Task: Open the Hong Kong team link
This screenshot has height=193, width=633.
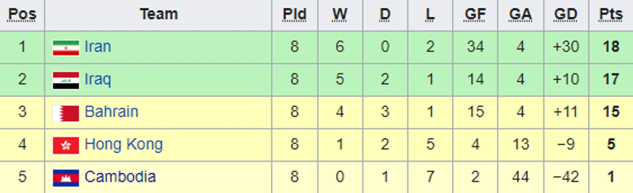Action: (124, 145)
